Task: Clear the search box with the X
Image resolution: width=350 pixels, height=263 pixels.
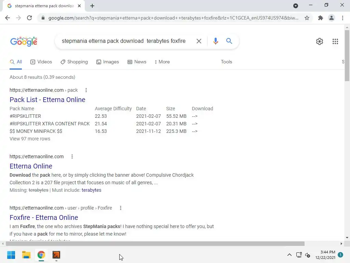Action: click(x=199, y=41)
